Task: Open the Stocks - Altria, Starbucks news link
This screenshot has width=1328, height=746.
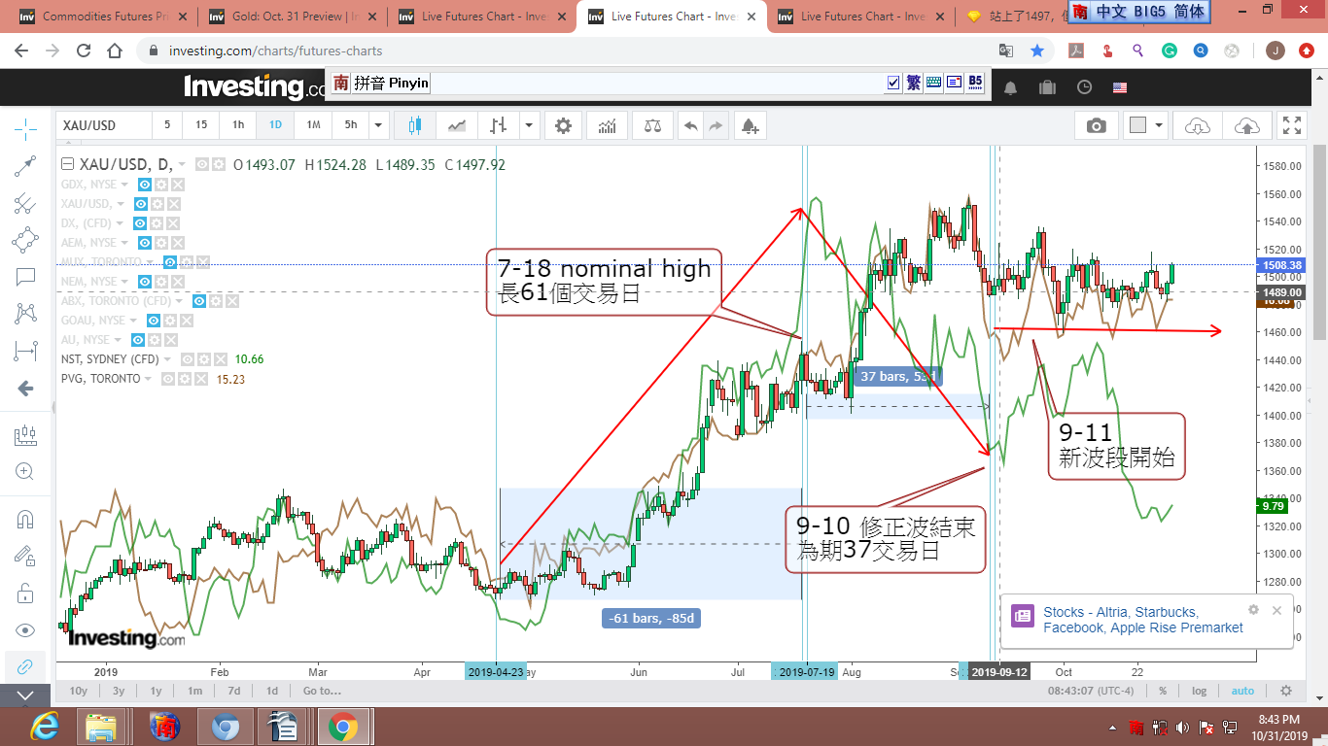Action: tap(1143, 620)
